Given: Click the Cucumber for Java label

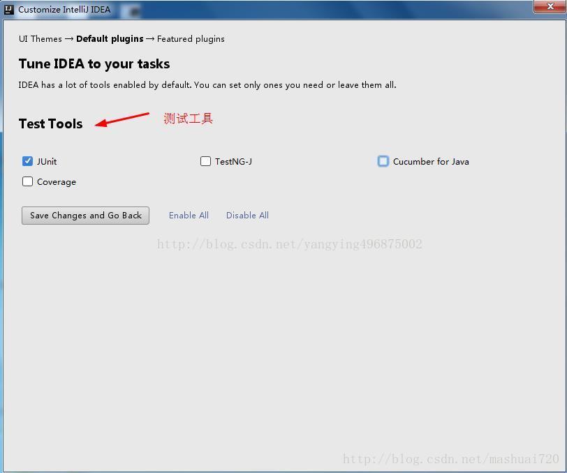Looking at the screenshot, I should click(x=432, y=161).
